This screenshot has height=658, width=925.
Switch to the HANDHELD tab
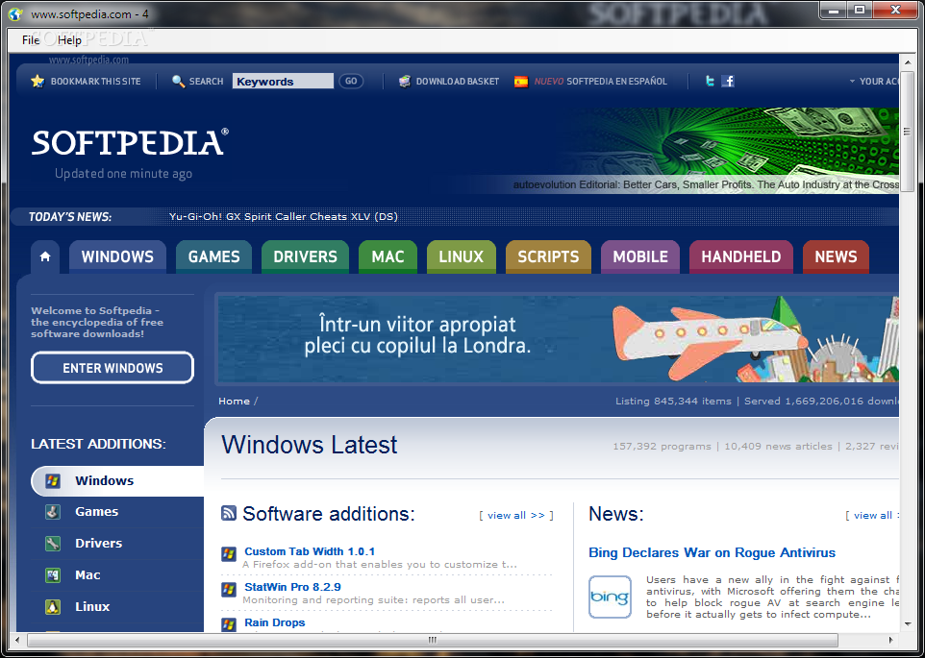click(741, 256)
